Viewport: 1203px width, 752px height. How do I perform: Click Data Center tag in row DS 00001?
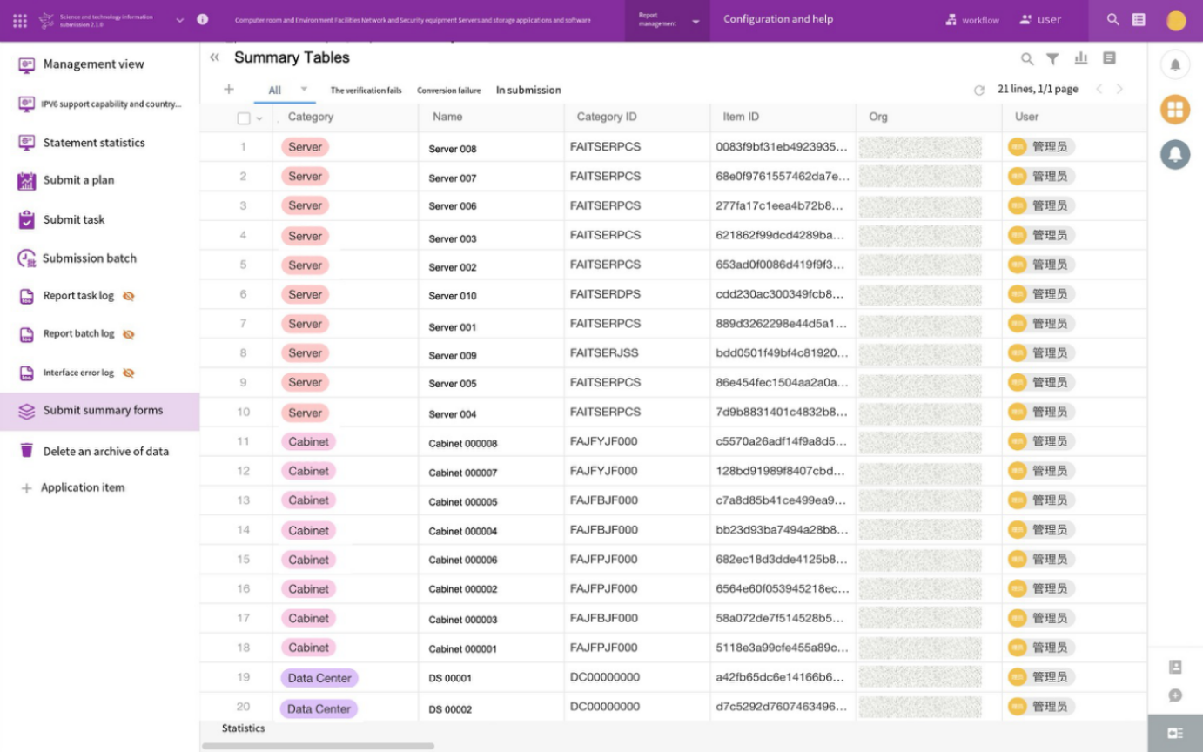click(x=319, y=678)
